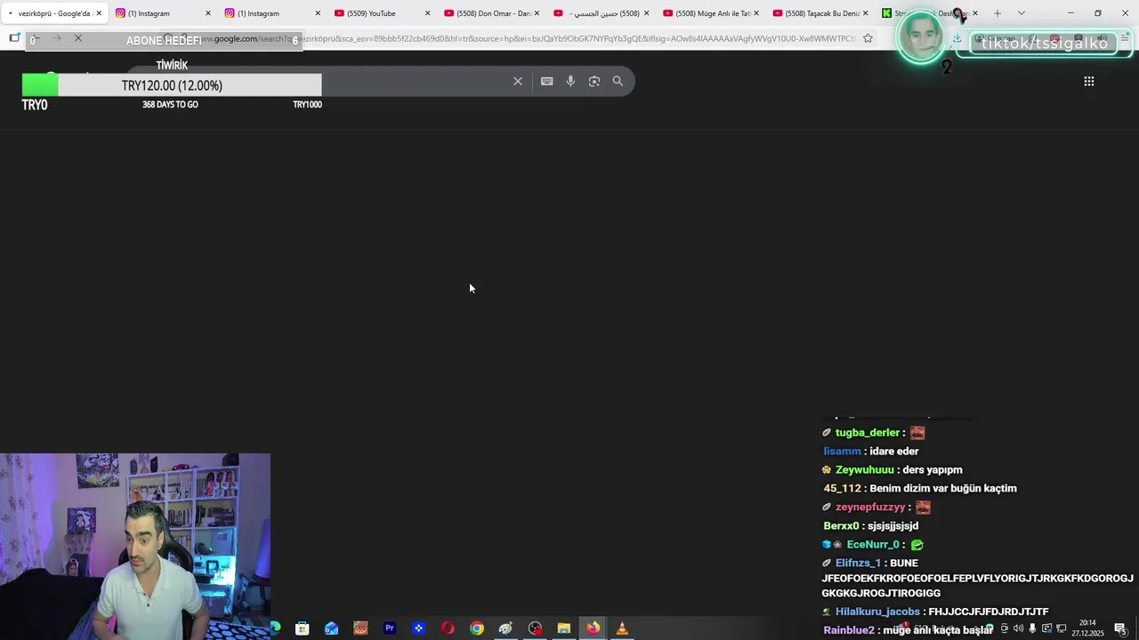Click chat username Berxx0
This screenshot has height=640, width=1139.
(841, 526)
